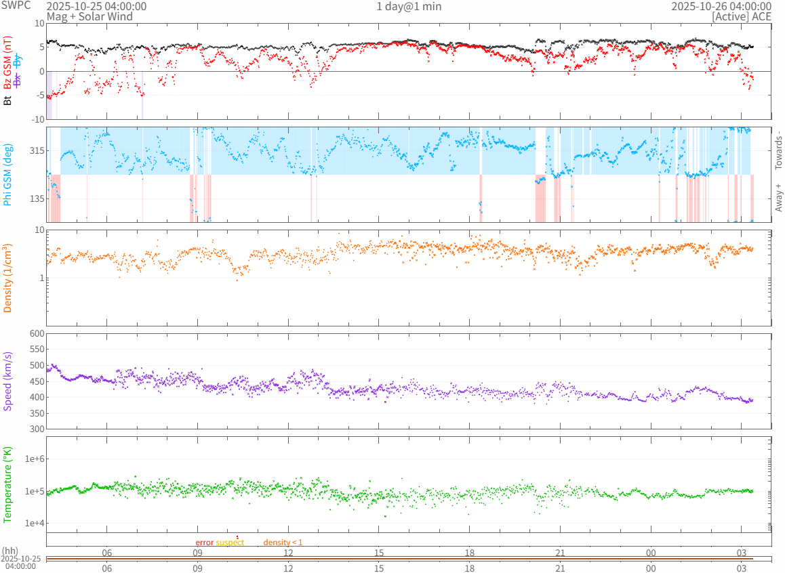Toggle the struck-through By series label
Screen dimensions: 785x573
point(18,60)
